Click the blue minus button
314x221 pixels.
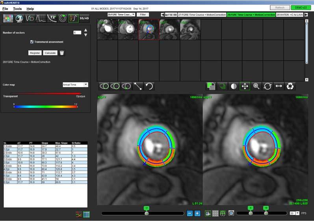(x=190, y=214)
